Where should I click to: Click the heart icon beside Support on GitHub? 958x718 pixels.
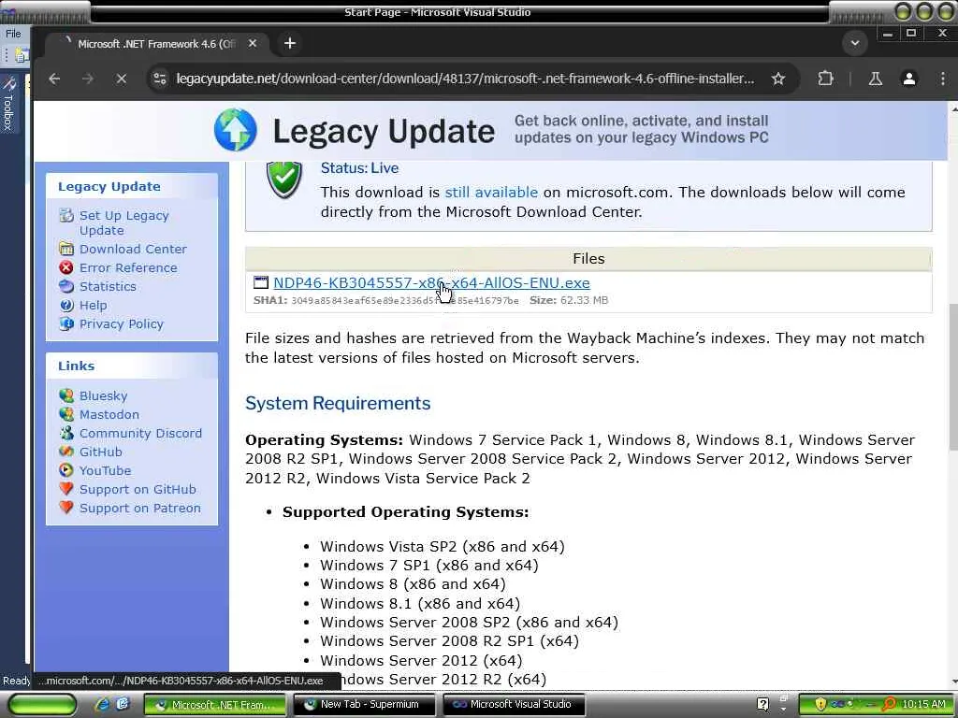tap(66, 489)
